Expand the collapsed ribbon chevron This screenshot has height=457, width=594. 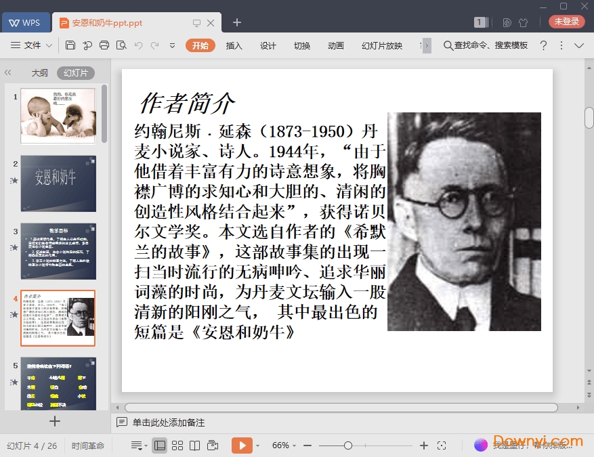point(579,45)
